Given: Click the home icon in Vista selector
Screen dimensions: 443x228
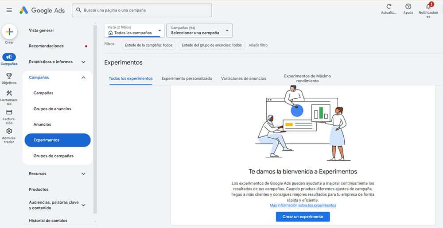Looking at the screenshot, I should 110,33.
